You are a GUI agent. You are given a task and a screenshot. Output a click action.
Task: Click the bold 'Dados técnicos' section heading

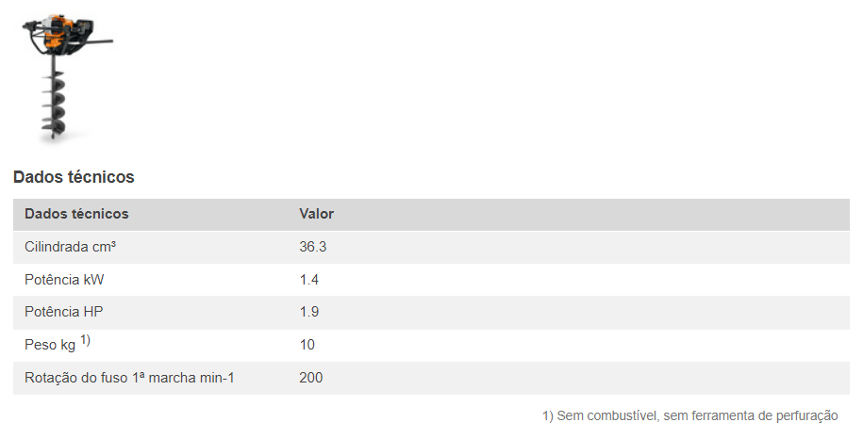(x=74, y=177)
